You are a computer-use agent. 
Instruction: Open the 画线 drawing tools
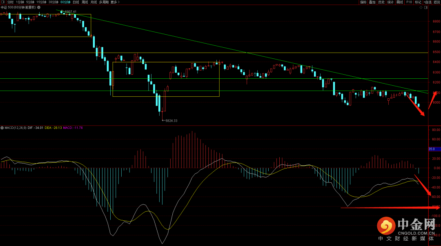coord(400,2)
